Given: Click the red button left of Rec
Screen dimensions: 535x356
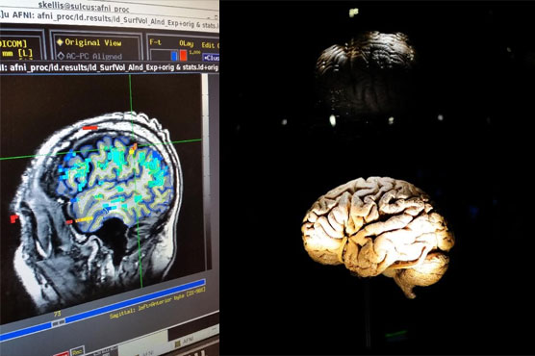Looking at the screenshot, I should click(62, 354).
